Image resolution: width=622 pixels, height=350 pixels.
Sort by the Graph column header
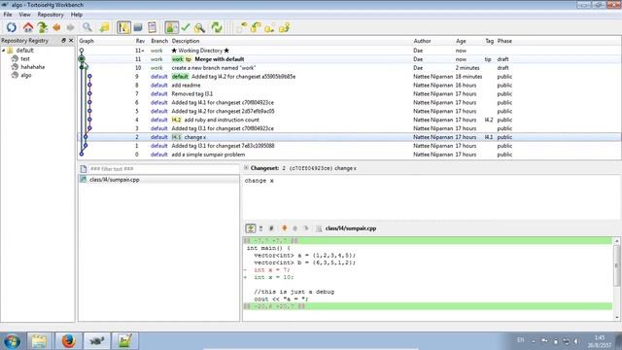pyautogui.click(x=86, y=41)
